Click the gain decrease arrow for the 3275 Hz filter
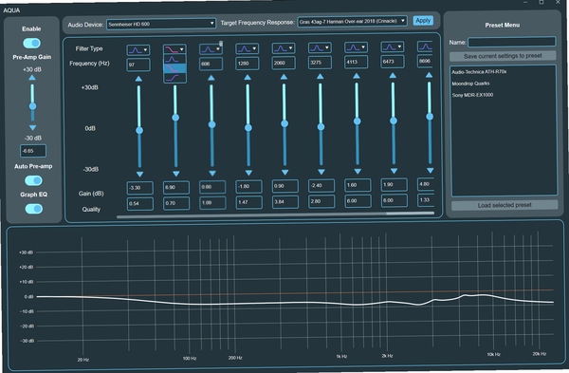Viewport: 569px width, 373px height. [x=321, y=172]
